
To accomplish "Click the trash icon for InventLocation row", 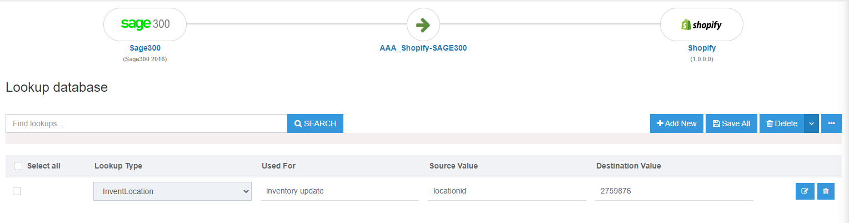I will (826, 191).
